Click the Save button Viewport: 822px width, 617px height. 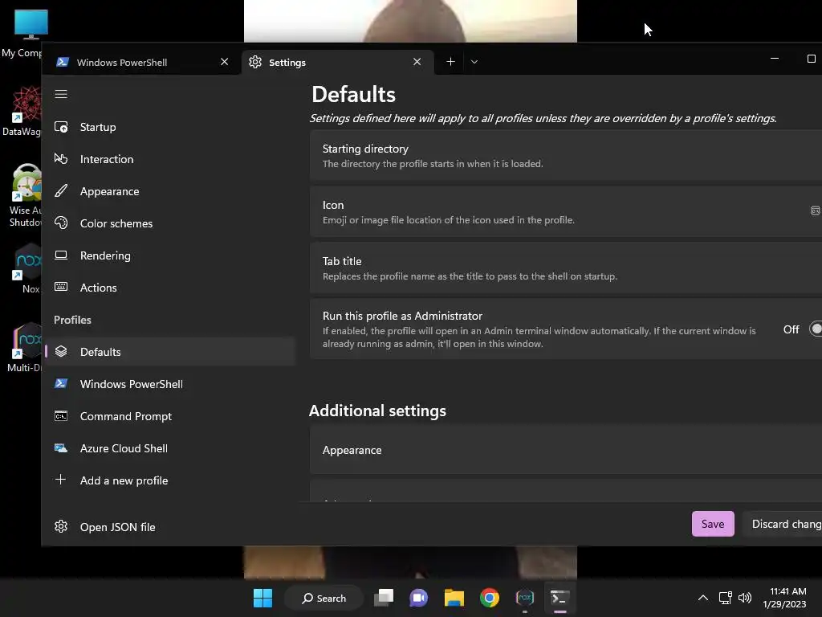tap(713, 524)
